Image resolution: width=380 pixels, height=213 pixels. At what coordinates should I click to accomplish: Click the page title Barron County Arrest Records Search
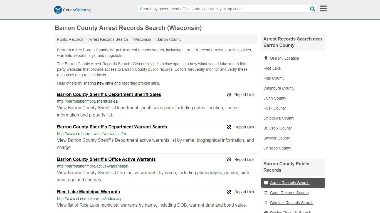click(128, 28)
